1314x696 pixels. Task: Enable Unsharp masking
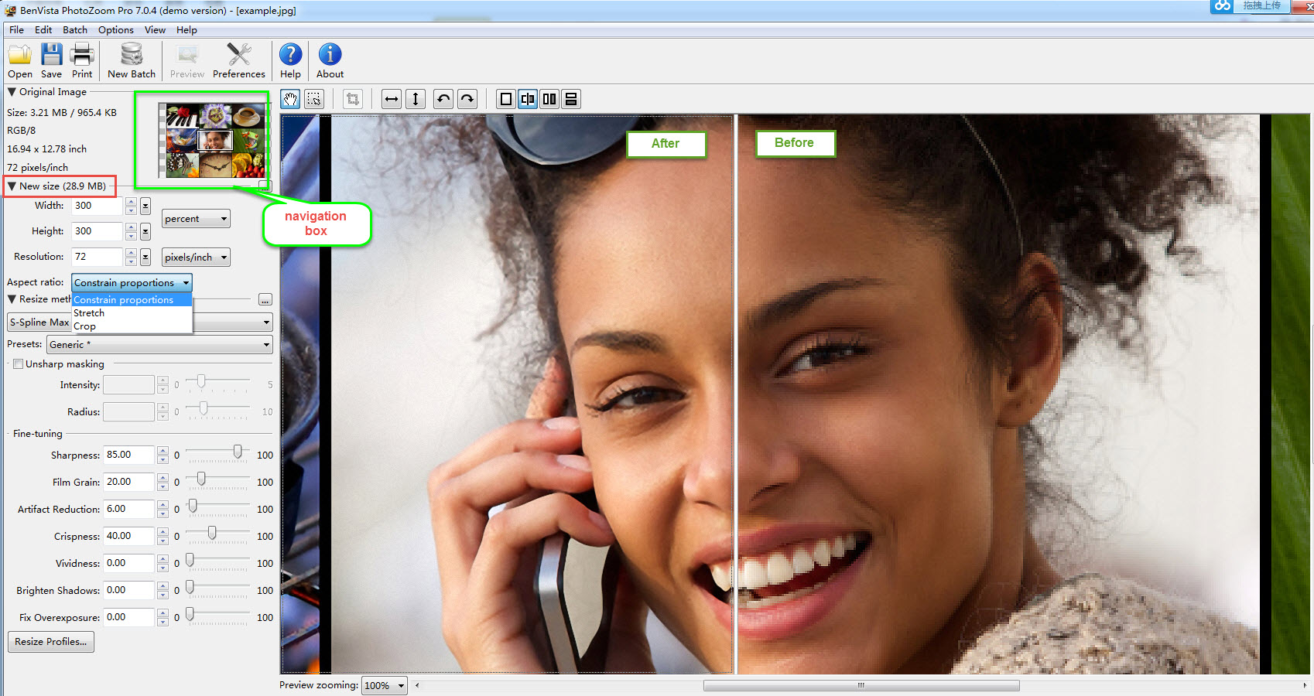[x=18, y=363]
